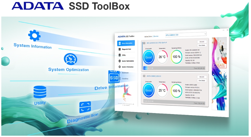Click the Good health circle for XPG GAMMIX S50

tap(149, 57)
